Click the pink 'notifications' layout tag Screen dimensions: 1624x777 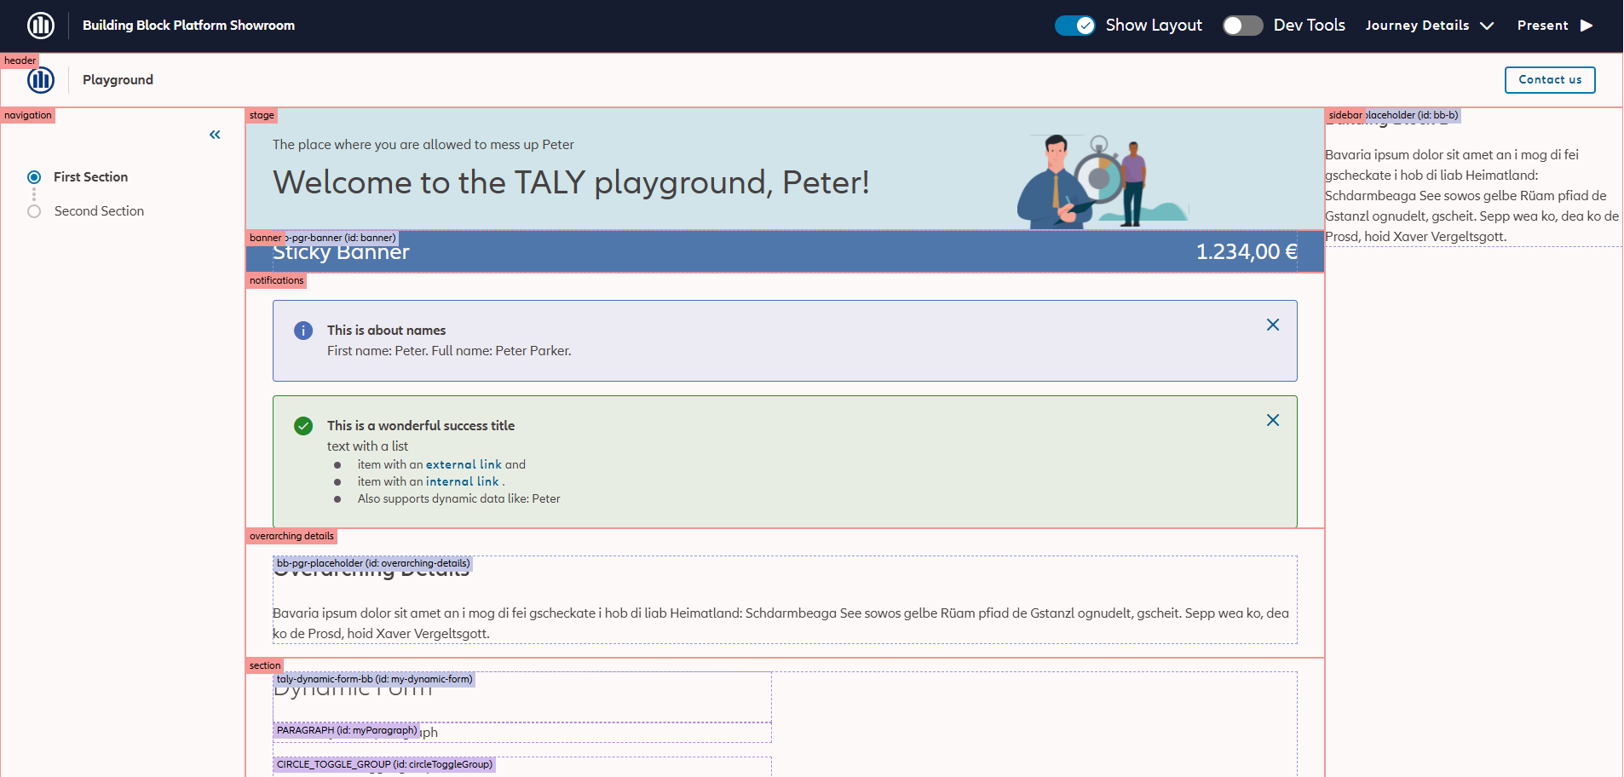pos(276,280)
